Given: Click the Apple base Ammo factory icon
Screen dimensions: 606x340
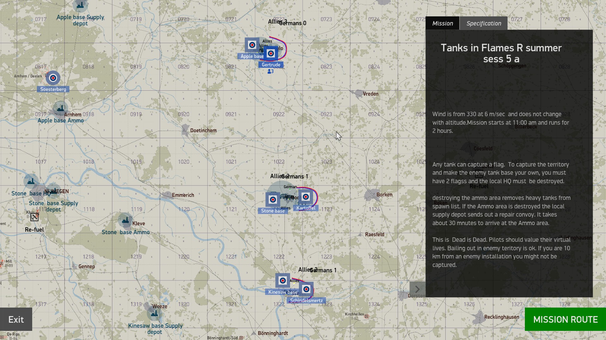Looking at the screenshot, I should click(60, 109).
